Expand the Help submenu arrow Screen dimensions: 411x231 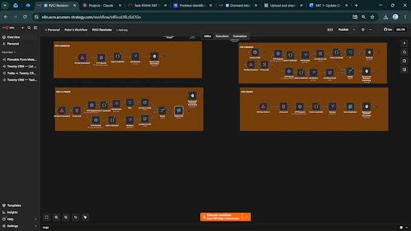(x=36, y=219)
